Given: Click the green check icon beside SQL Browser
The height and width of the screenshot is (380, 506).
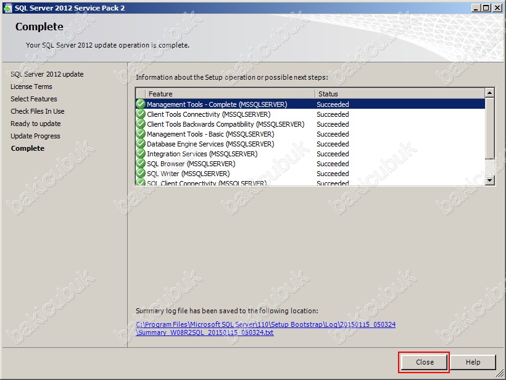Looking at the screenshot, I should click(141, 164).
